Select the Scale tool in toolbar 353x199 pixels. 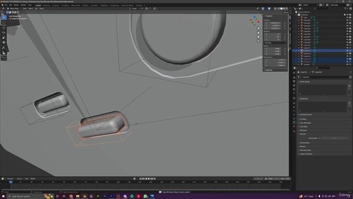4,38
